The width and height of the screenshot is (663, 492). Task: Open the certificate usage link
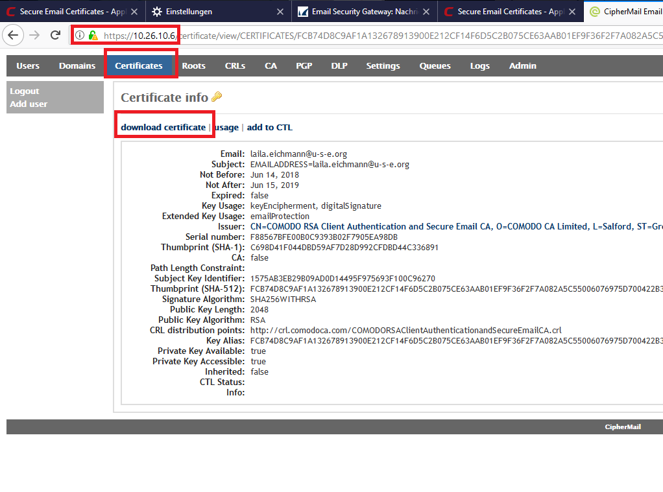point(226,127)
